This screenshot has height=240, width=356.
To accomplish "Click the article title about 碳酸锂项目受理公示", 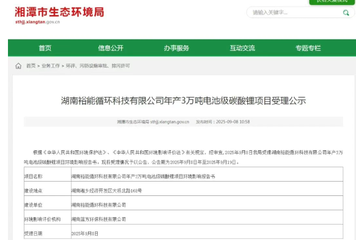I will 184,100.
